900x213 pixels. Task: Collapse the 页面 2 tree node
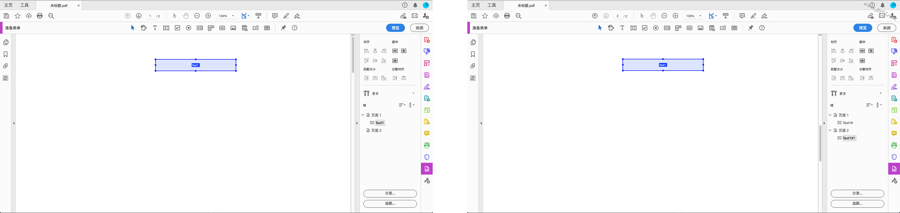pyautogui.click(x=830, y=130)
